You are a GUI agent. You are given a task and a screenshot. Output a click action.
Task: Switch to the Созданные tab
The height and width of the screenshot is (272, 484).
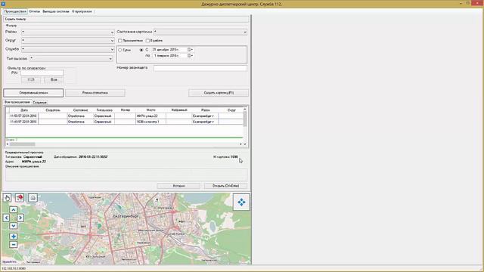tap(39, 103)
